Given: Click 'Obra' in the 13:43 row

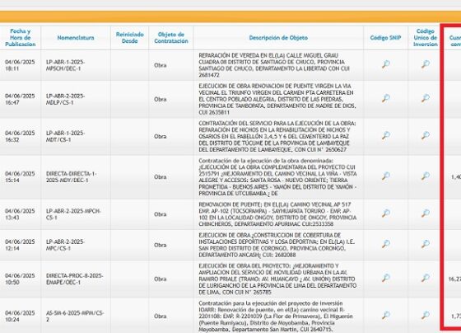Looking at the screenshot, I should (161, 214).
